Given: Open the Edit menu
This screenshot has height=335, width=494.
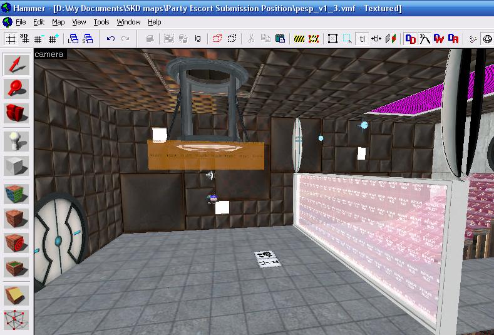Looking at the screenshot, I should [x=39, y=22].
